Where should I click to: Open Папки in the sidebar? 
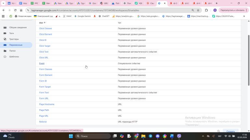pos(12,51)
